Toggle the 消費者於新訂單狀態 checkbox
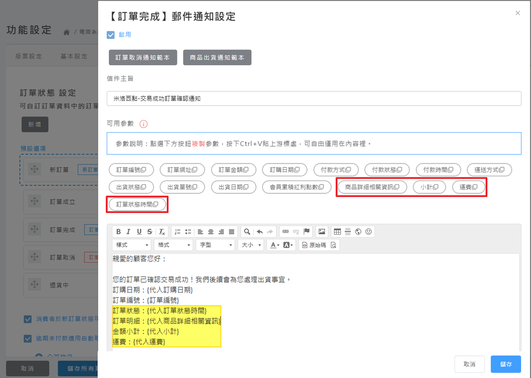531x378 pixels. coord(28,319)
